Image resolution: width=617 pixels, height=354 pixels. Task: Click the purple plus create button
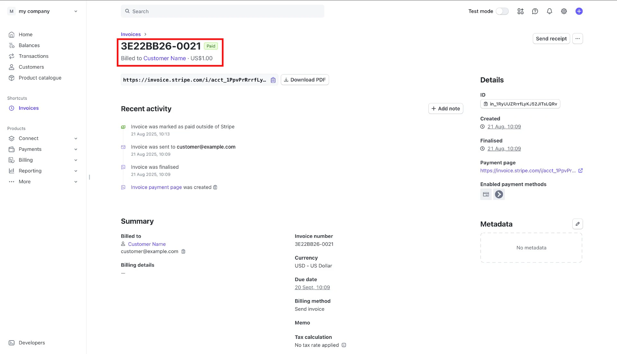point(579,11)
